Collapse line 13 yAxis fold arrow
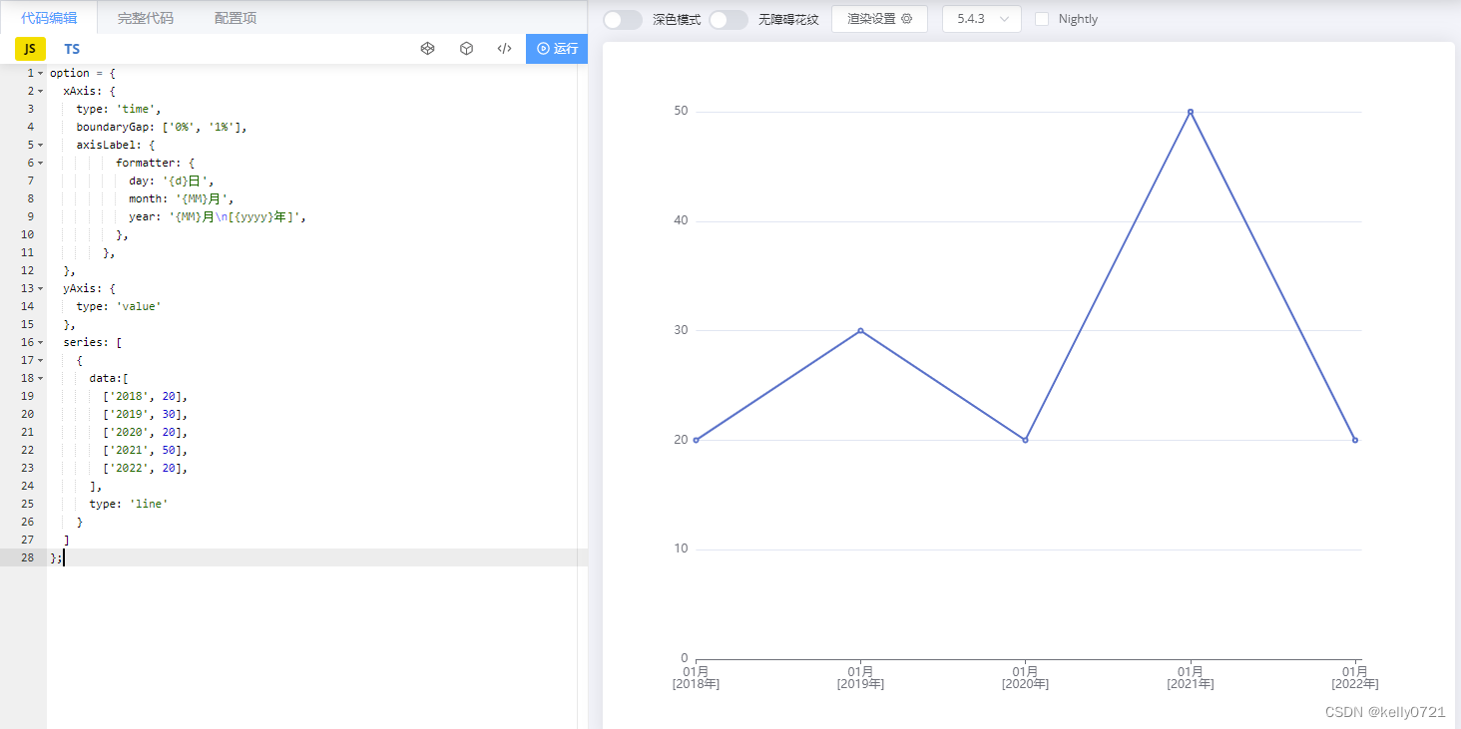1461x729 pixels. (41, 288)
